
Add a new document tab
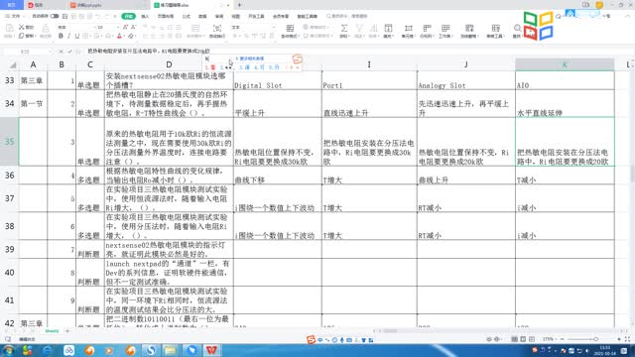[239, 5]
